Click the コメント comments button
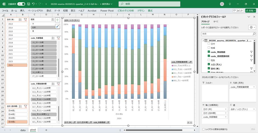Image resolution: width=258 pixels, height=133 pixels. point(238,11)
